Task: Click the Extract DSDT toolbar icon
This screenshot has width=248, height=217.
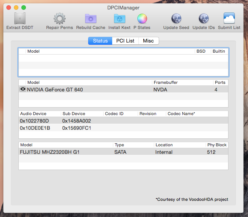Action: [x=20, y=18]
